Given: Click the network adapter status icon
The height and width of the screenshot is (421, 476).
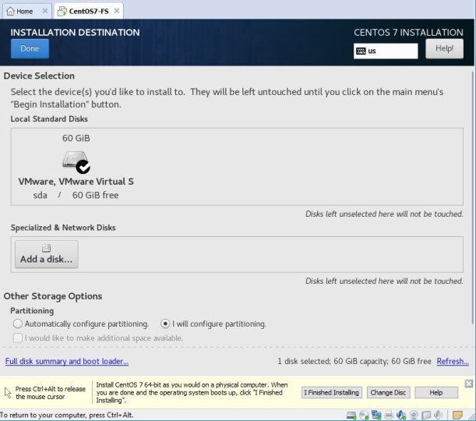Looking at the screenshot, I should tap(378, 415).
